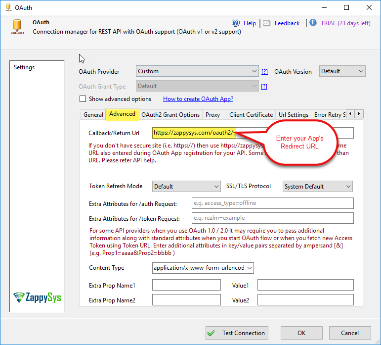Expand the SSL/TLS Protocol dropdown
Screen dimensions: 381x345
click(317, 187)
